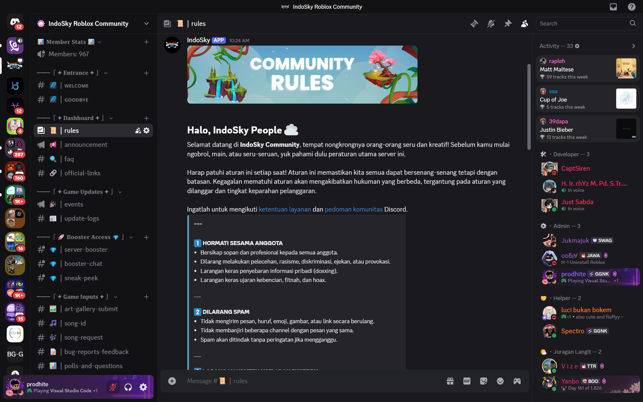Create a channel in Member Stats category
This screenshot has height=402, width=643.
(146, 42)
